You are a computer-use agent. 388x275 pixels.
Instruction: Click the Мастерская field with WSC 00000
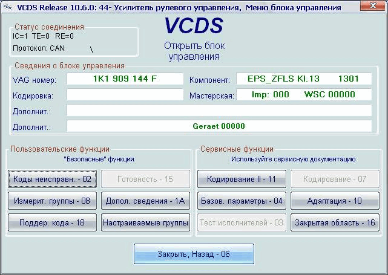tap(304, 94)
